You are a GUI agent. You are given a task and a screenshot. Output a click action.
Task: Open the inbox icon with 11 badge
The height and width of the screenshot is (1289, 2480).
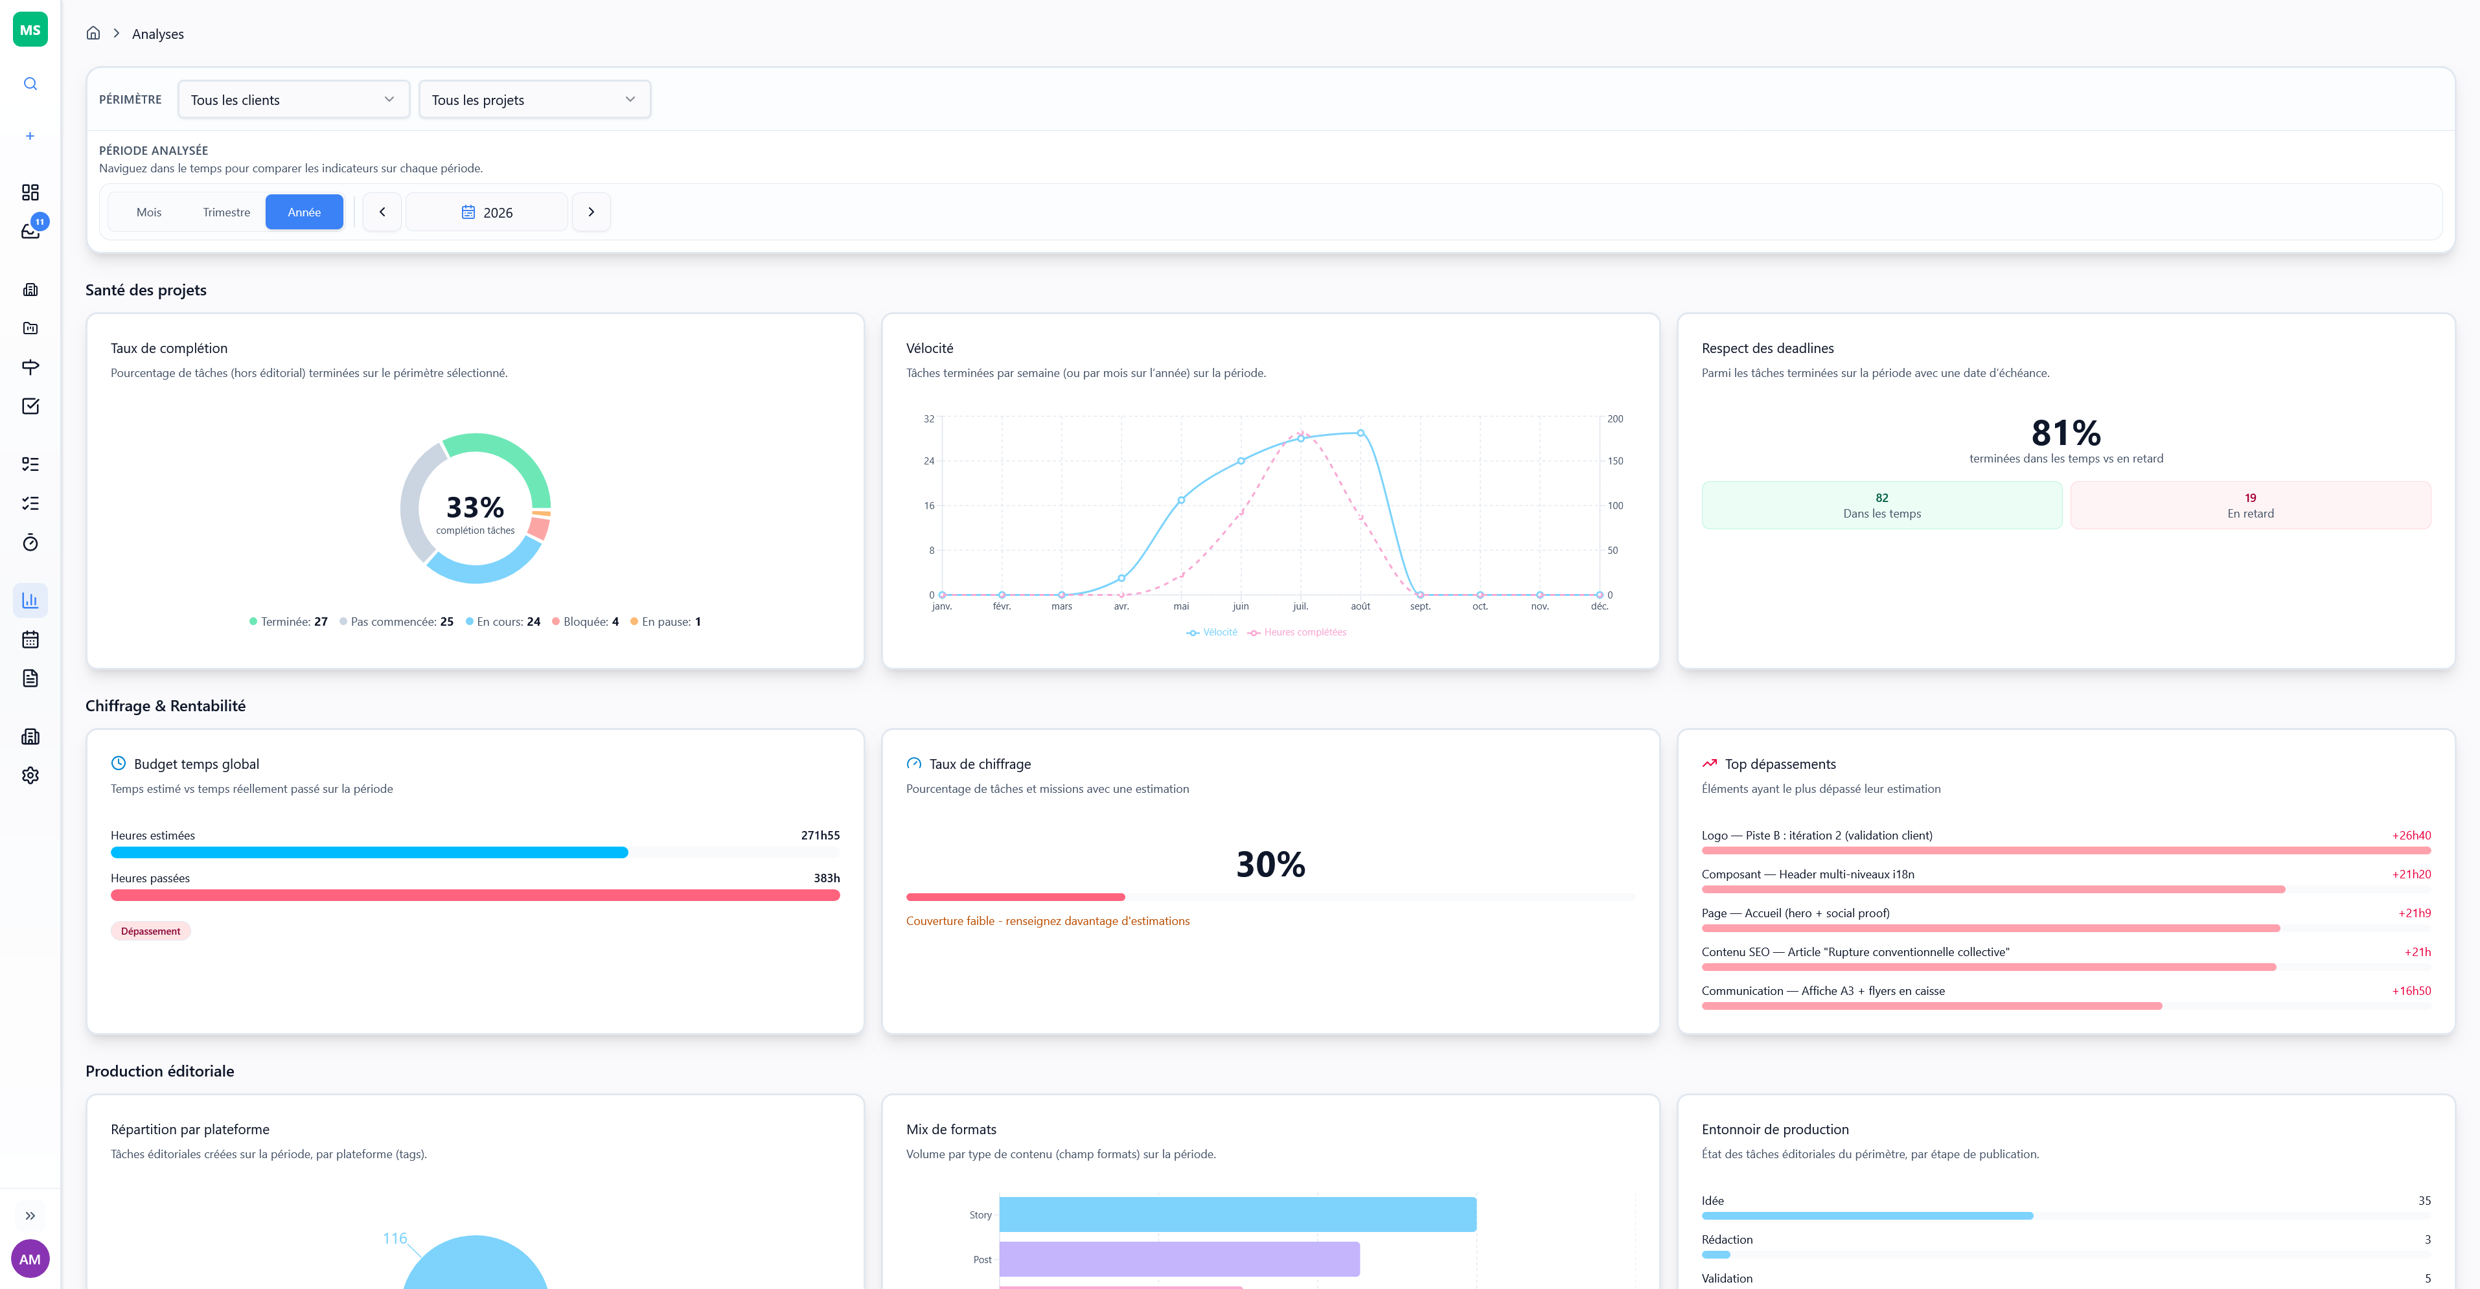tap(30, 231)
